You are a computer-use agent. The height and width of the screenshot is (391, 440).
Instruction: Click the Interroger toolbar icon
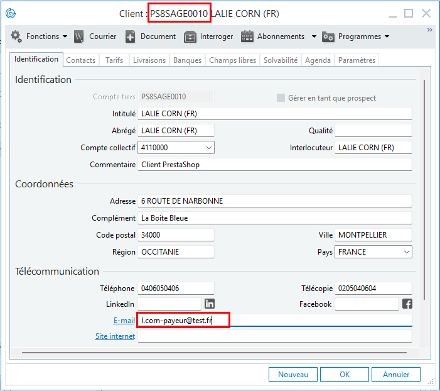[190, 36]
